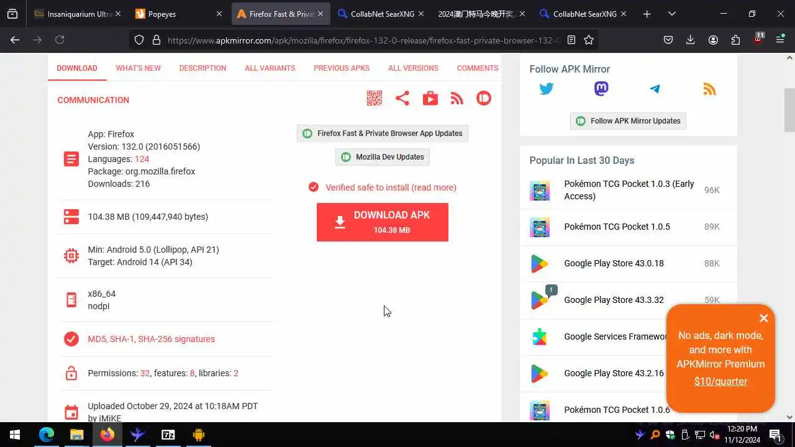Image resolution: width=795 pixels, height=447 pixels.
Task: Open APK Mirror Mastodon icon
Action: click(601, 89)
